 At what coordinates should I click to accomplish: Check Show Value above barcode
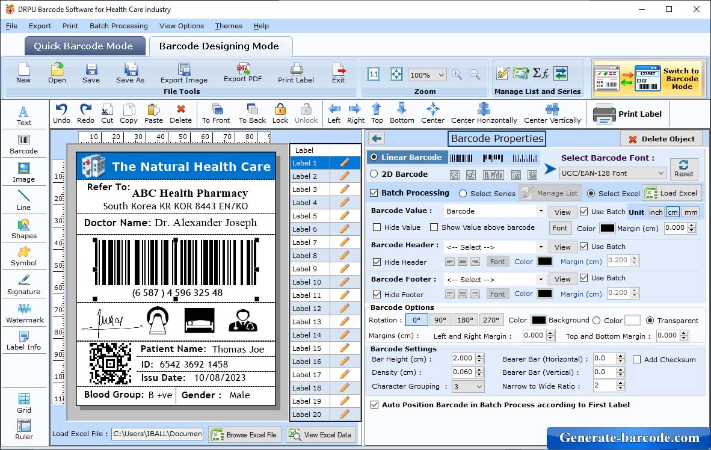[434, 227]
